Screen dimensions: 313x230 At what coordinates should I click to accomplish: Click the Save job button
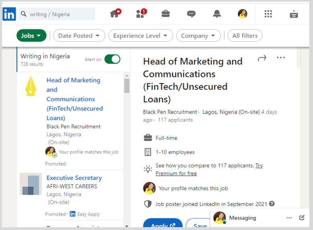pos(198,223)
